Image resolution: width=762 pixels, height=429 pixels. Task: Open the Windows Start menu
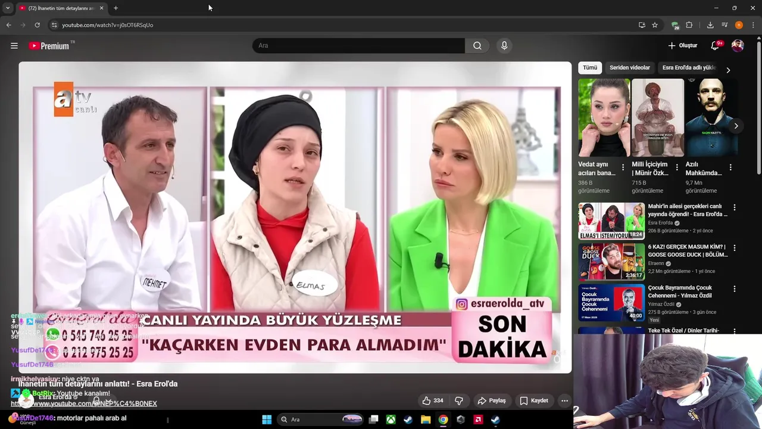[267, 419]
